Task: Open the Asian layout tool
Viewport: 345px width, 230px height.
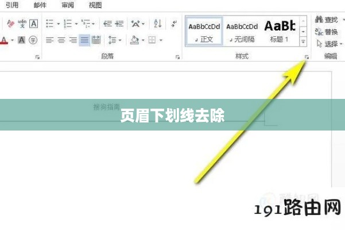Action: point(135,24)
